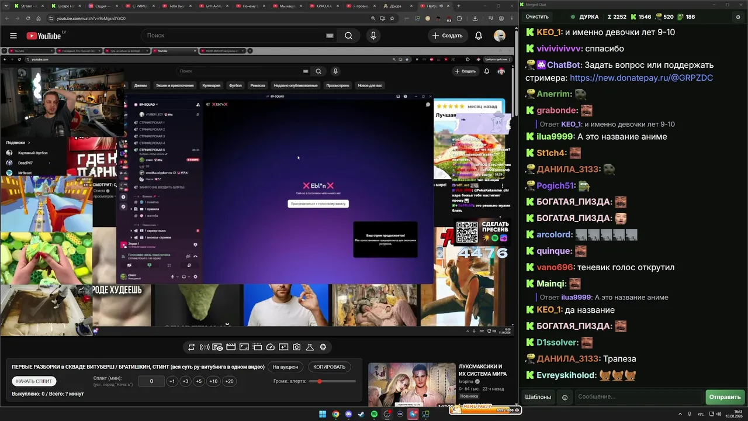Open Discord from the taskbar
This screenshot has width=748, height=421.
coord(349,415)
